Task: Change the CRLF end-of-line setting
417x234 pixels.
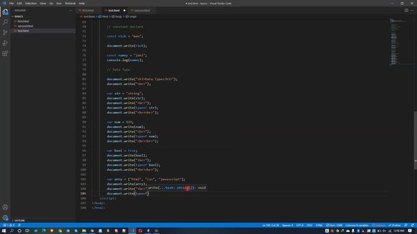Action: 309,226
